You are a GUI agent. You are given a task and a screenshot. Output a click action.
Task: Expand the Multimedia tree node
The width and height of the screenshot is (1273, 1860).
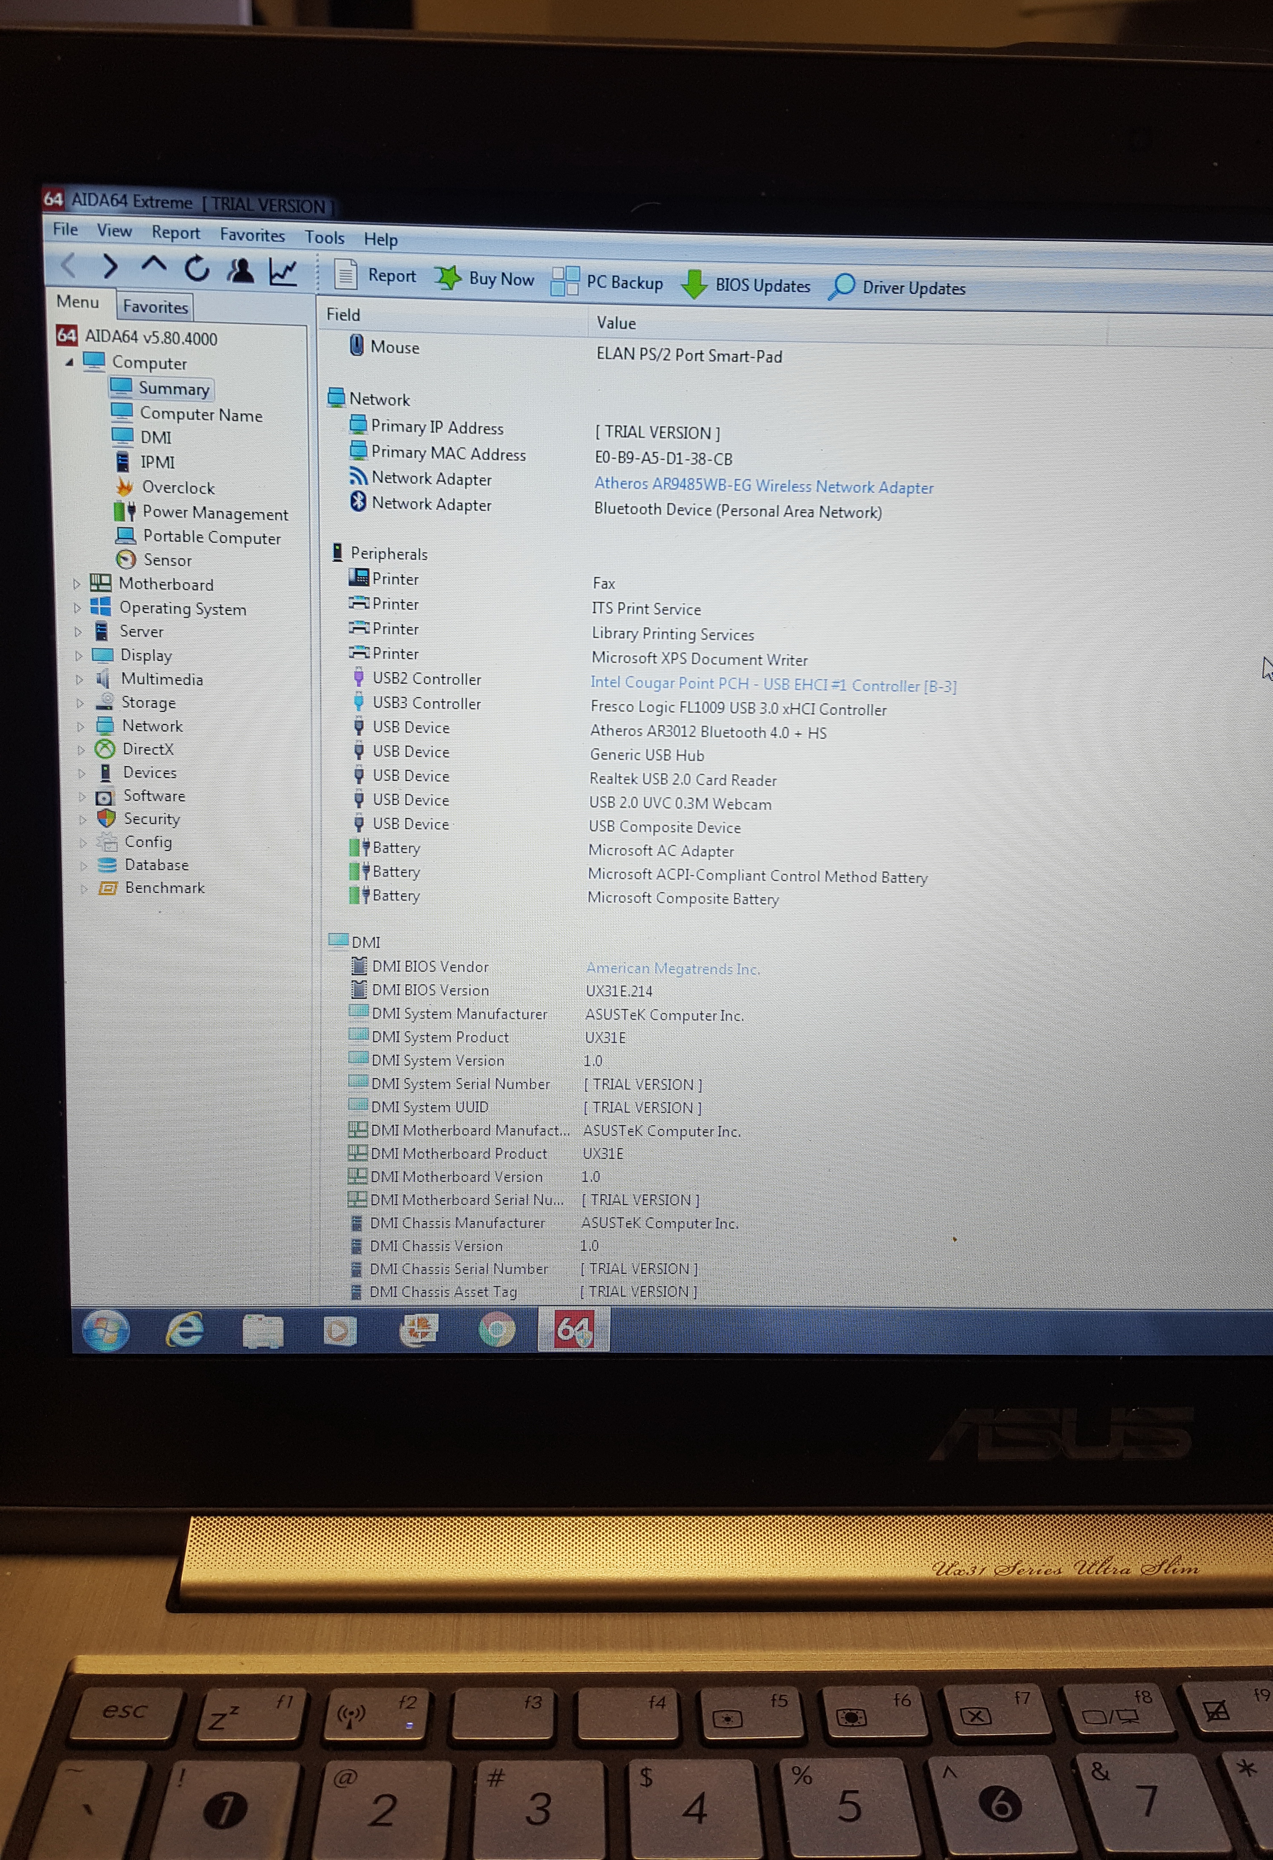click(79, 680)
